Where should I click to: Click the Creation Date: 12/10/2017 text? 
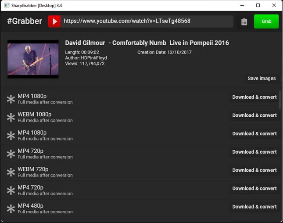click(x=165, y=52)
